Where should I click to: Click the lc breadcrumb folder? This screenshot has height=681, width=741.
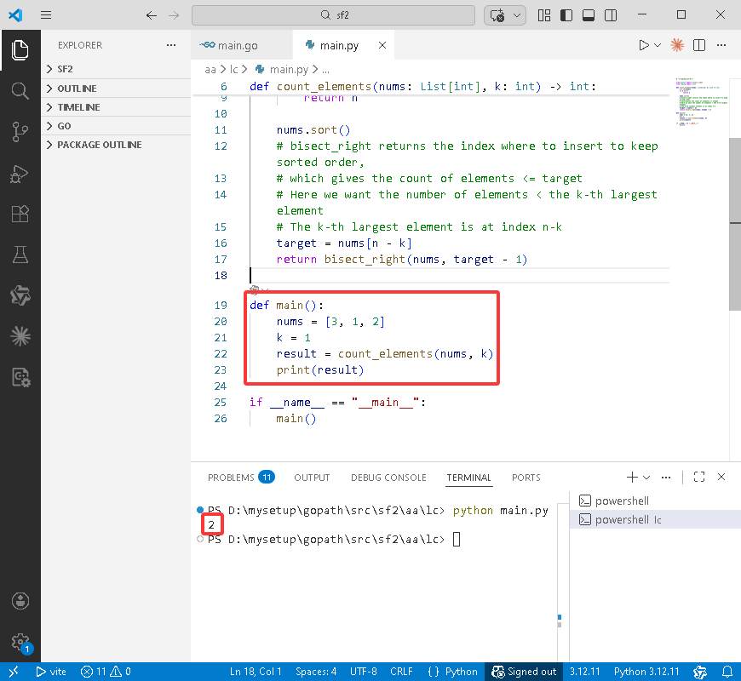(x=233, y=70)
